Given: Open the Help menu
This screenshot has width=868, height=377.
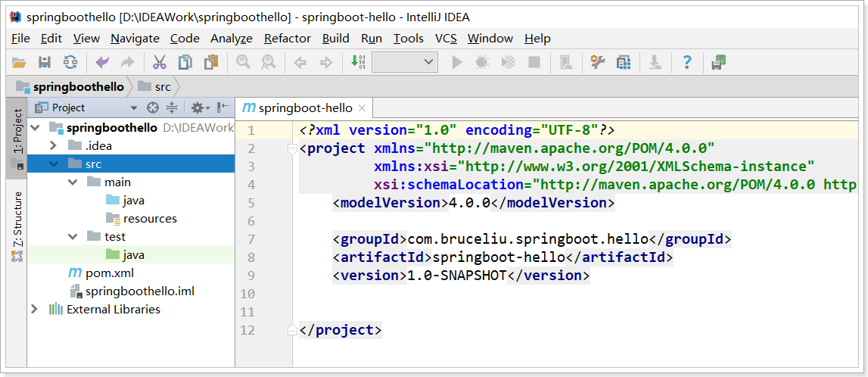Looking at the screenshot, I should (537, 38).
